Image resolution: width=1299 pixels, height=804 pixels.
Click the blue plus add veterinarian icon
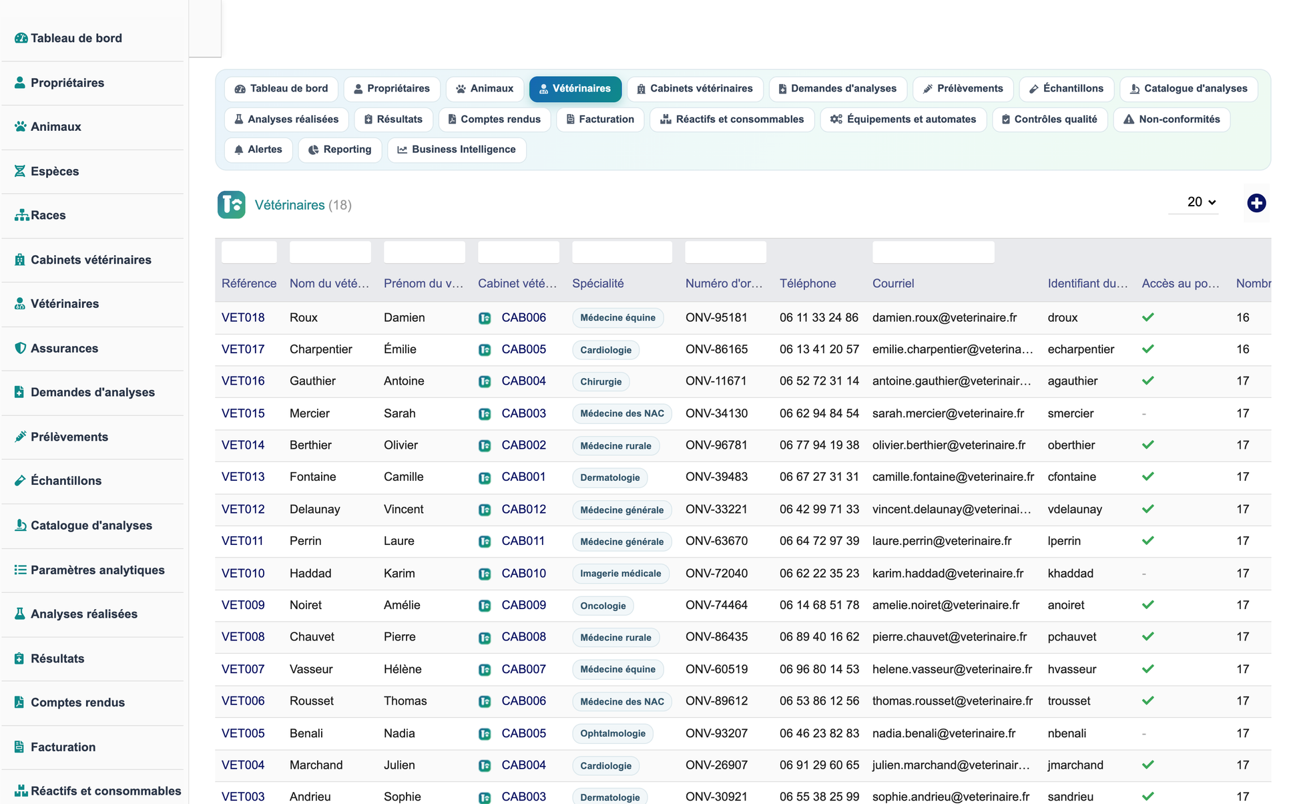[x=1256, y=203]
